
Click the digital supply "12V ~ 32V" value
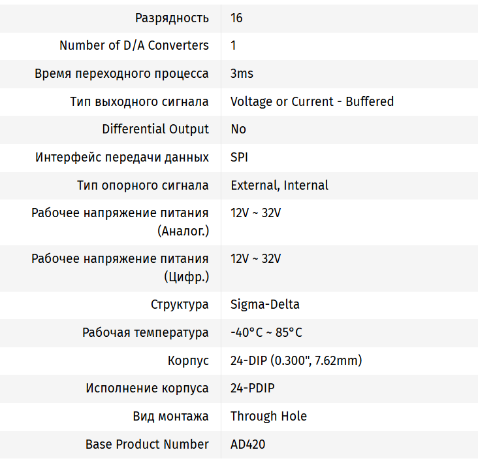click(x=255, y=258)
